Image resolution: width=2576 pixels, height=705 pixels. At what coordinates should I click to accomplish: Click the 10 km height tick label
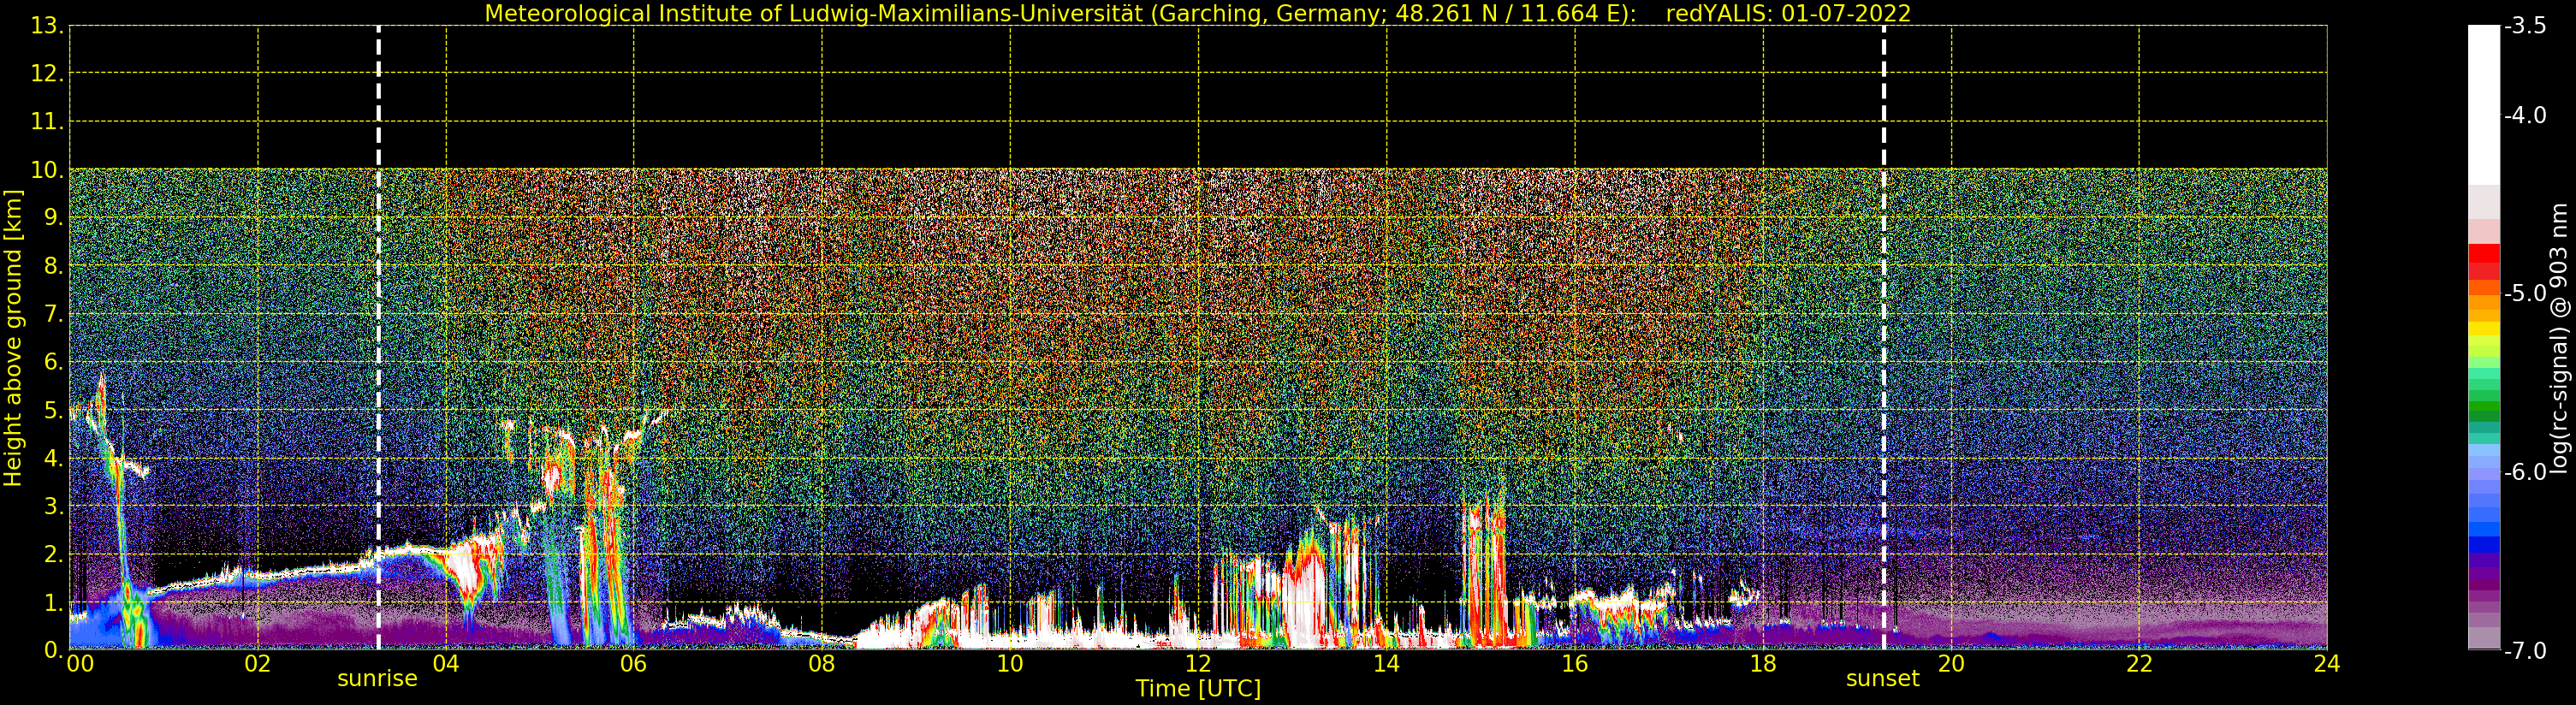tap(46, 170)
